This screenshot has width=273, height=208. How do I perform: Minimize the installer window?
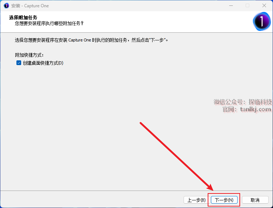coord(231,6)
